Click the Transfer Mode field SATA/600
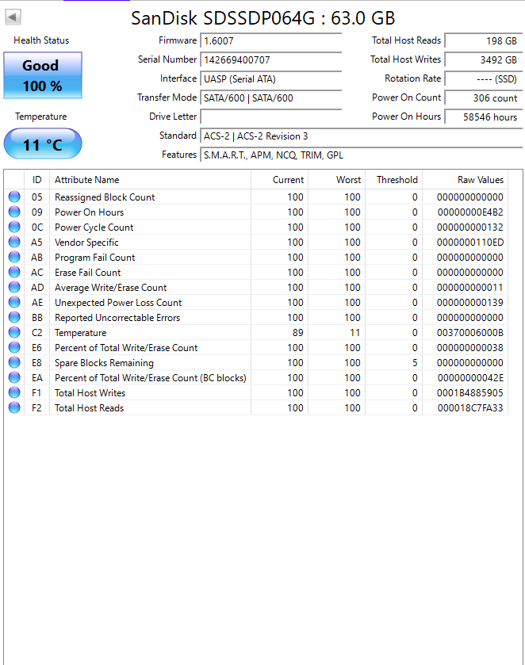 click(270, 98)
